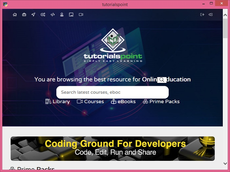Maximize the tutorialspoint window
The image size is (230, 172).
point(211,3)
